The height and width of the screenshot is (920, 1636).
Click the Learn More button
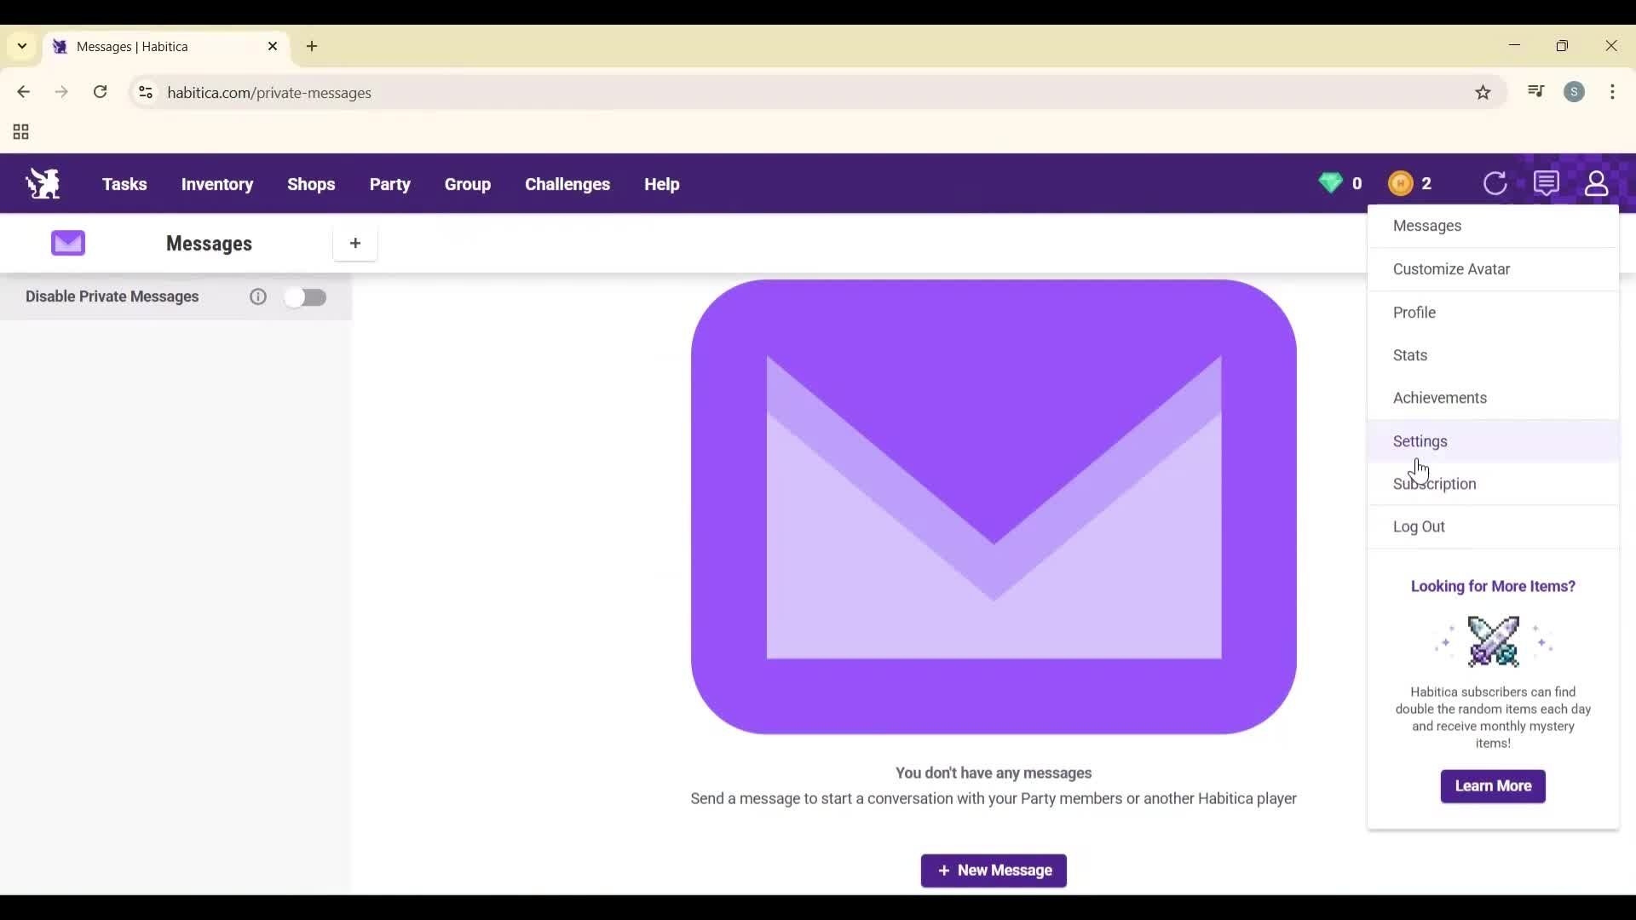1493,785
